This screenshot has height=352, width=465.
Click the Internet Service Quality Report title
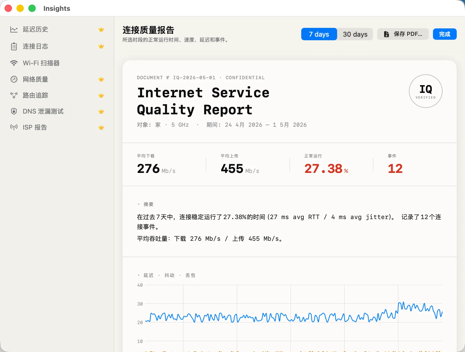203,101
